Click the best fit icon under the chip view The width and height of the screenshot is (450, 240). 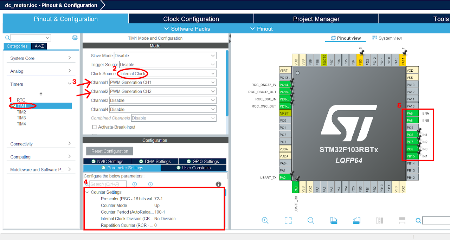click(x=288, y=220)
